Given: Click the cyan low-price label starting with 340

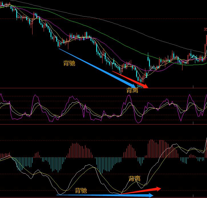Looking at the screenshot, I should (140, 86).
